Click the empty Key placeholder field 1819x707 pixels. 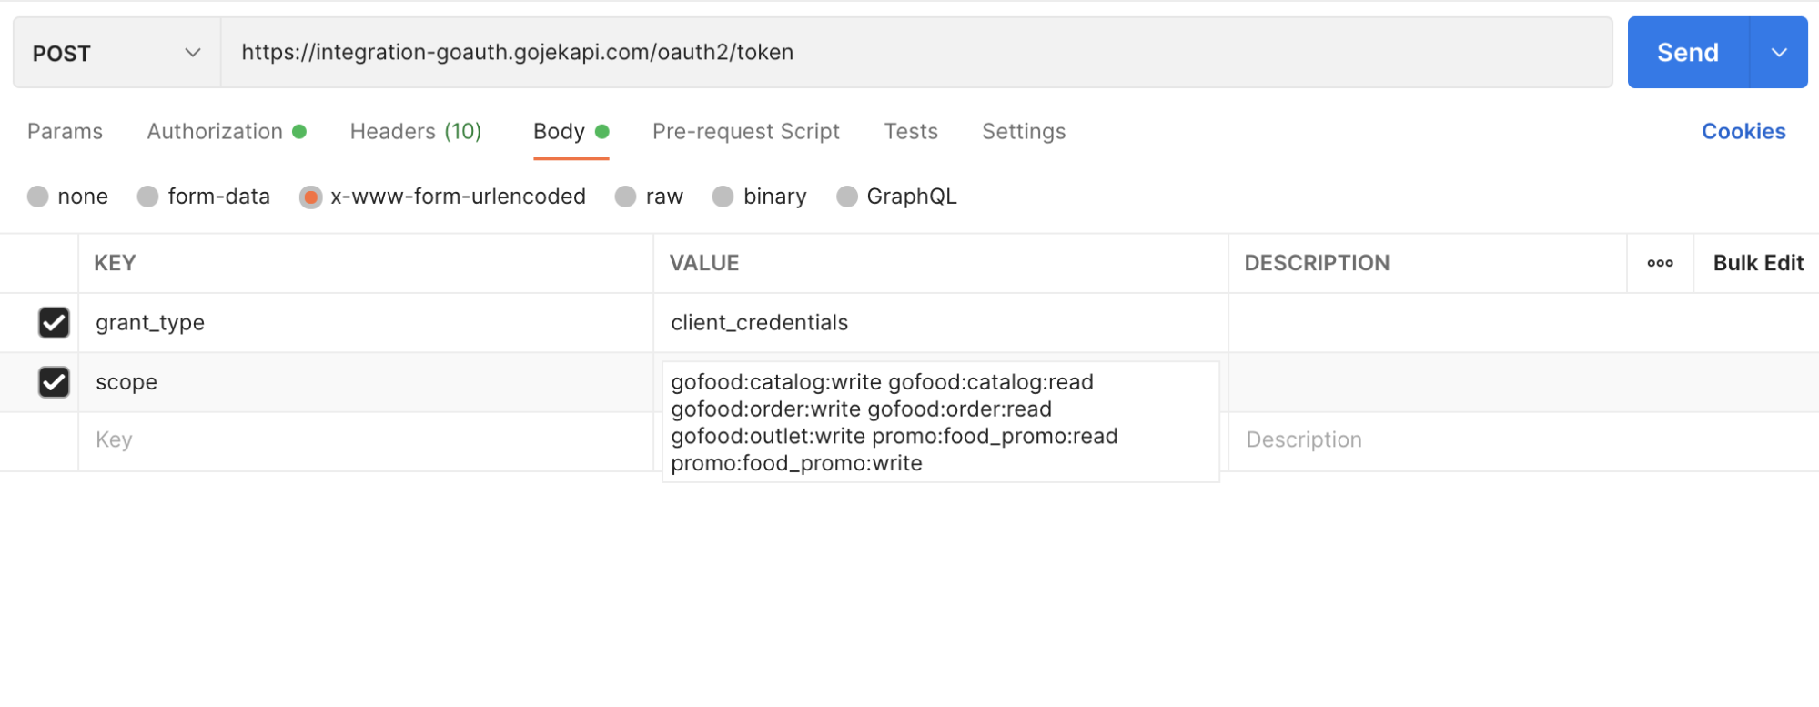click(366, 440)
